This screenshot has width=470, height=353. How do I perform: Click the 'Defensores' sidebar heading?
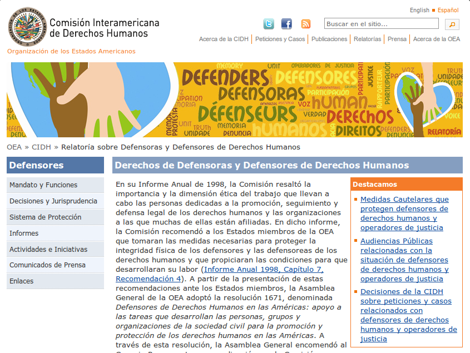(x=56, y=165)
